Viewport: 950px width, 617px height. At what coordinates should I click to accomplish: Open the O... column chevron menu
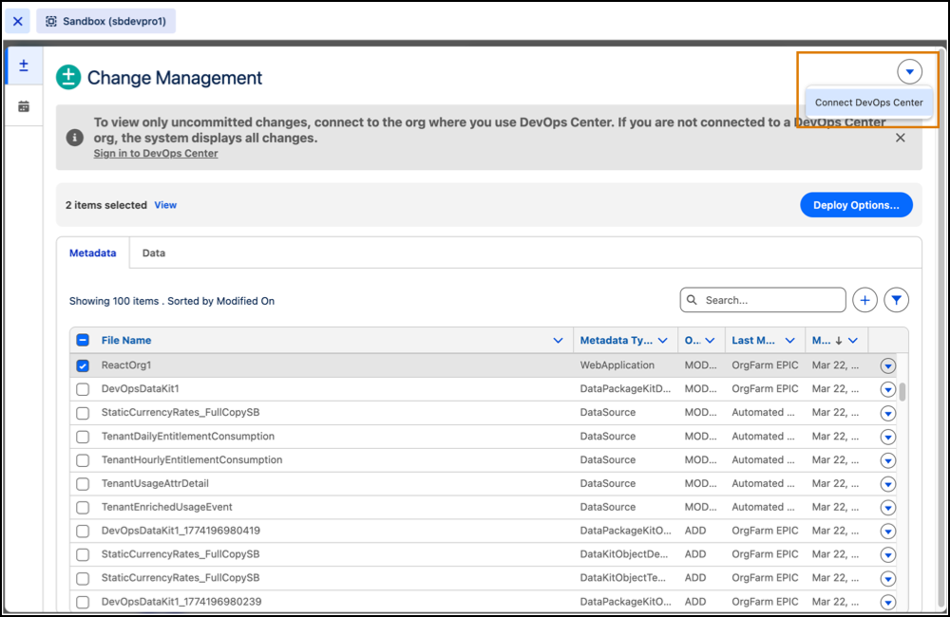click(x=710, y=340)
